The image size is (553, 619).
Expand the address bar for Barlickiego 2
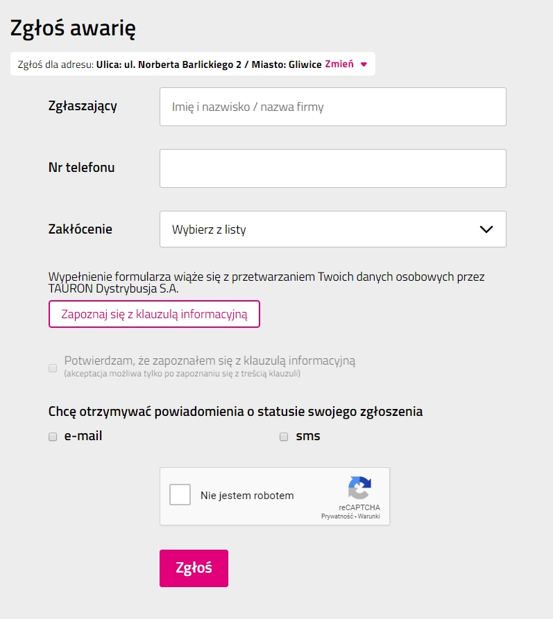(x=192, y=64)
